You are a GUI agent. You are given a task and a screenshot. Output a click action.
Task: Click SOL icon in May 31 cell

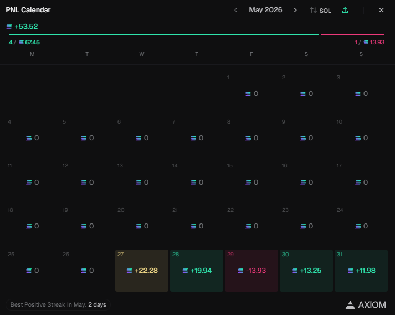(351, 271)
